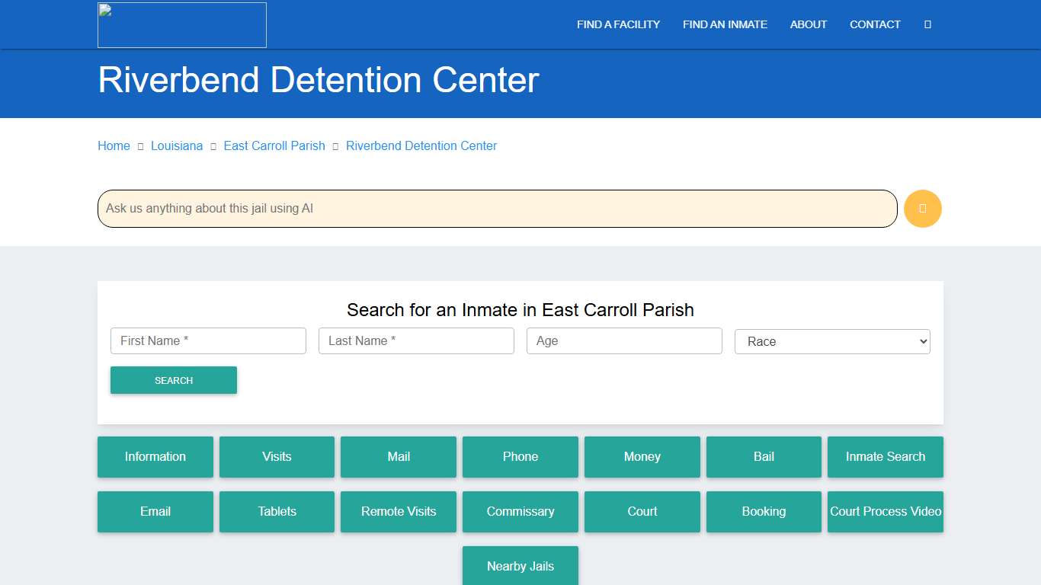Go to the East Carroll Parish breadcrumb link
Viewport: 1041px width, 585px height.
[274, 145]
